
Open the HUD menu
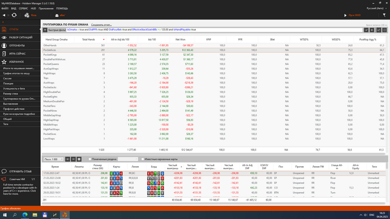click(x=33, y=8)
